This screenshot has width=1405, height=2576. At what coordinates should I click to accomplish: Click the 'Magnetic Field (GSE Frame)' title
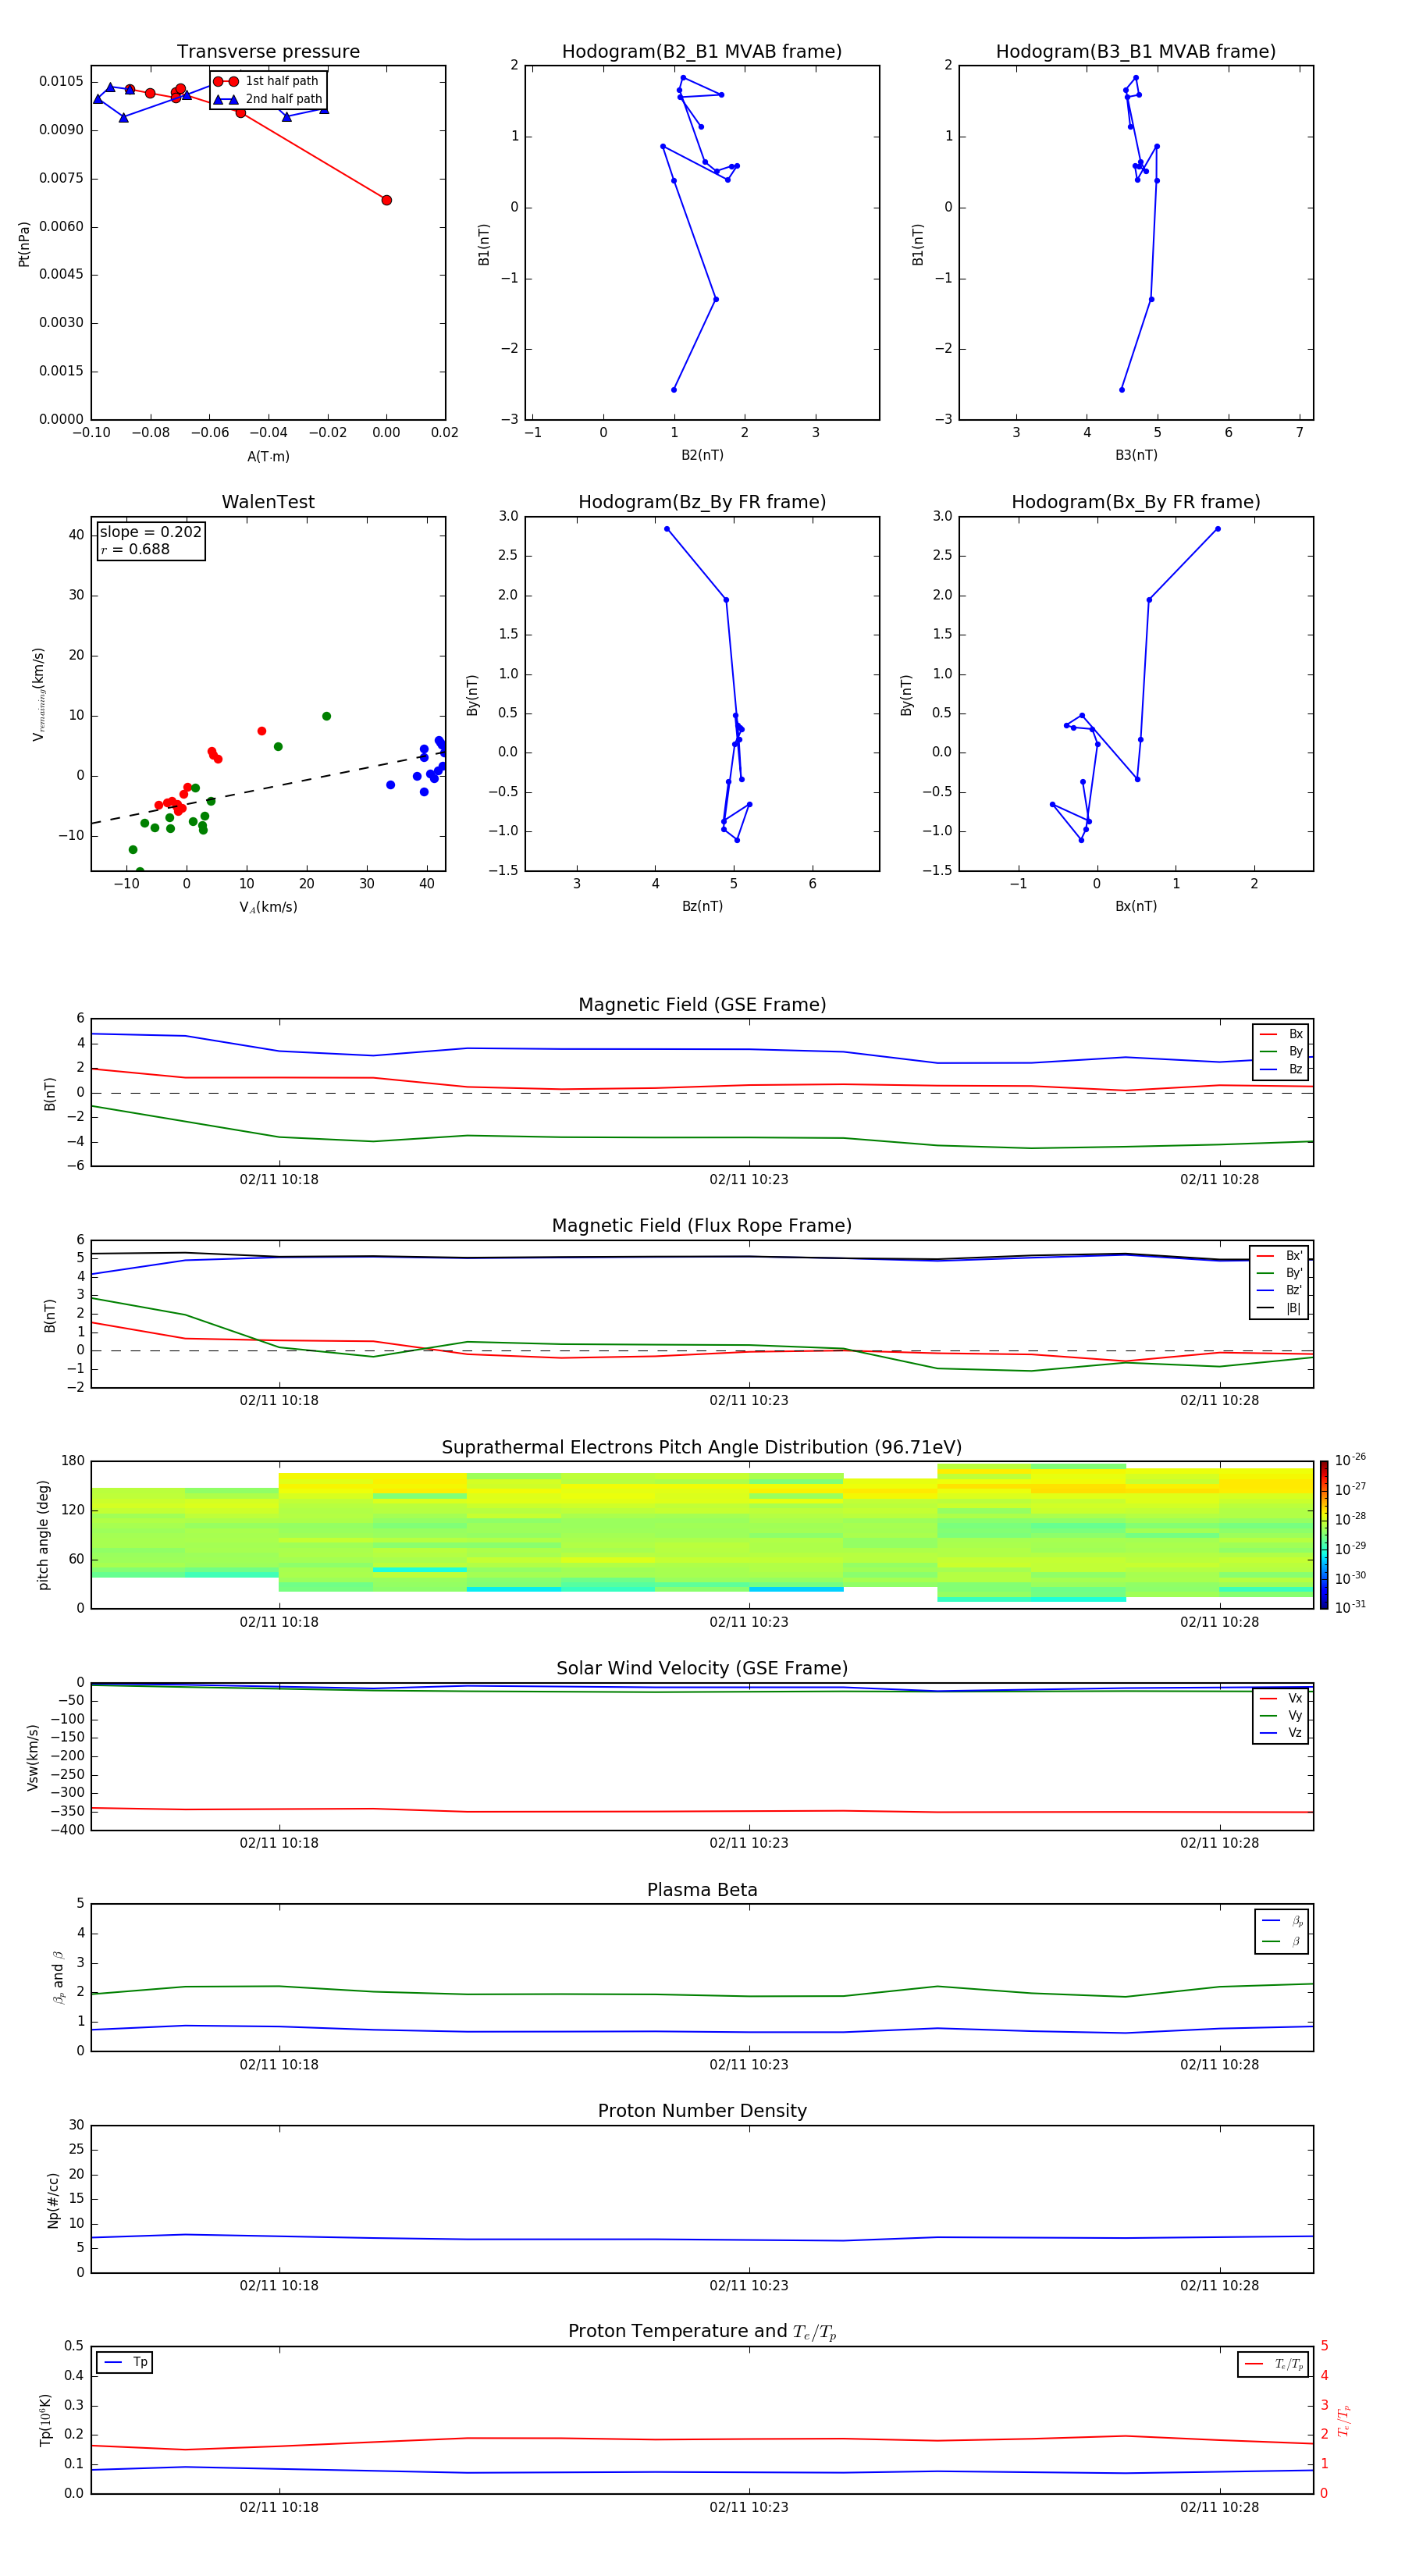[702, 1005]
